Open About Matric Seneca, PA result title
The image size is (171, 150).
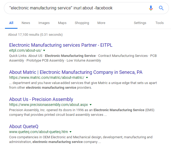(x=76, y=72)
